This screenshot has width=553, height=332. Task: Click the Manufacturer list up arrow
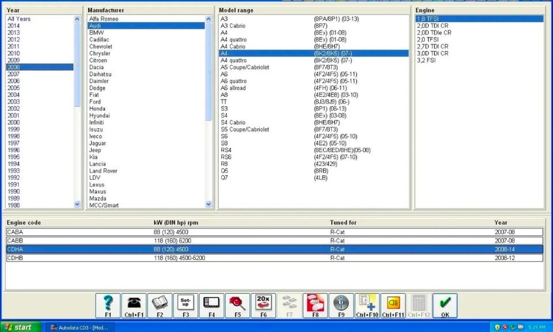pyautogui.click(x=209, y=18)
